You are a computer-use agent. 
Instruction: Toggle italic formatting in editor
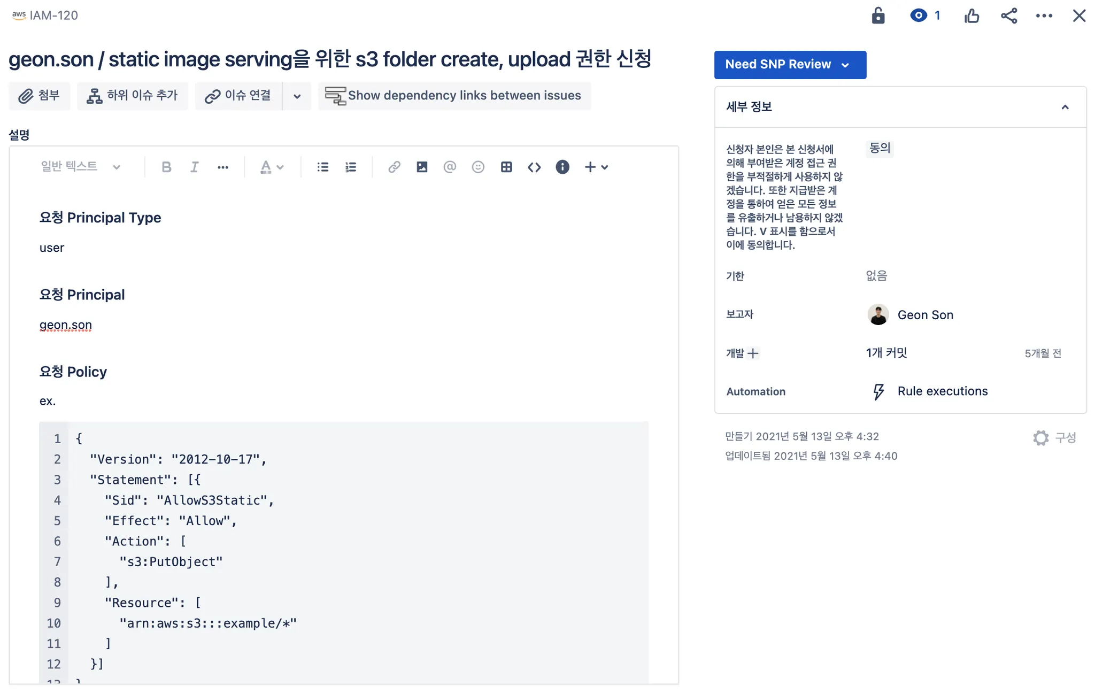[x=194, y=167]
